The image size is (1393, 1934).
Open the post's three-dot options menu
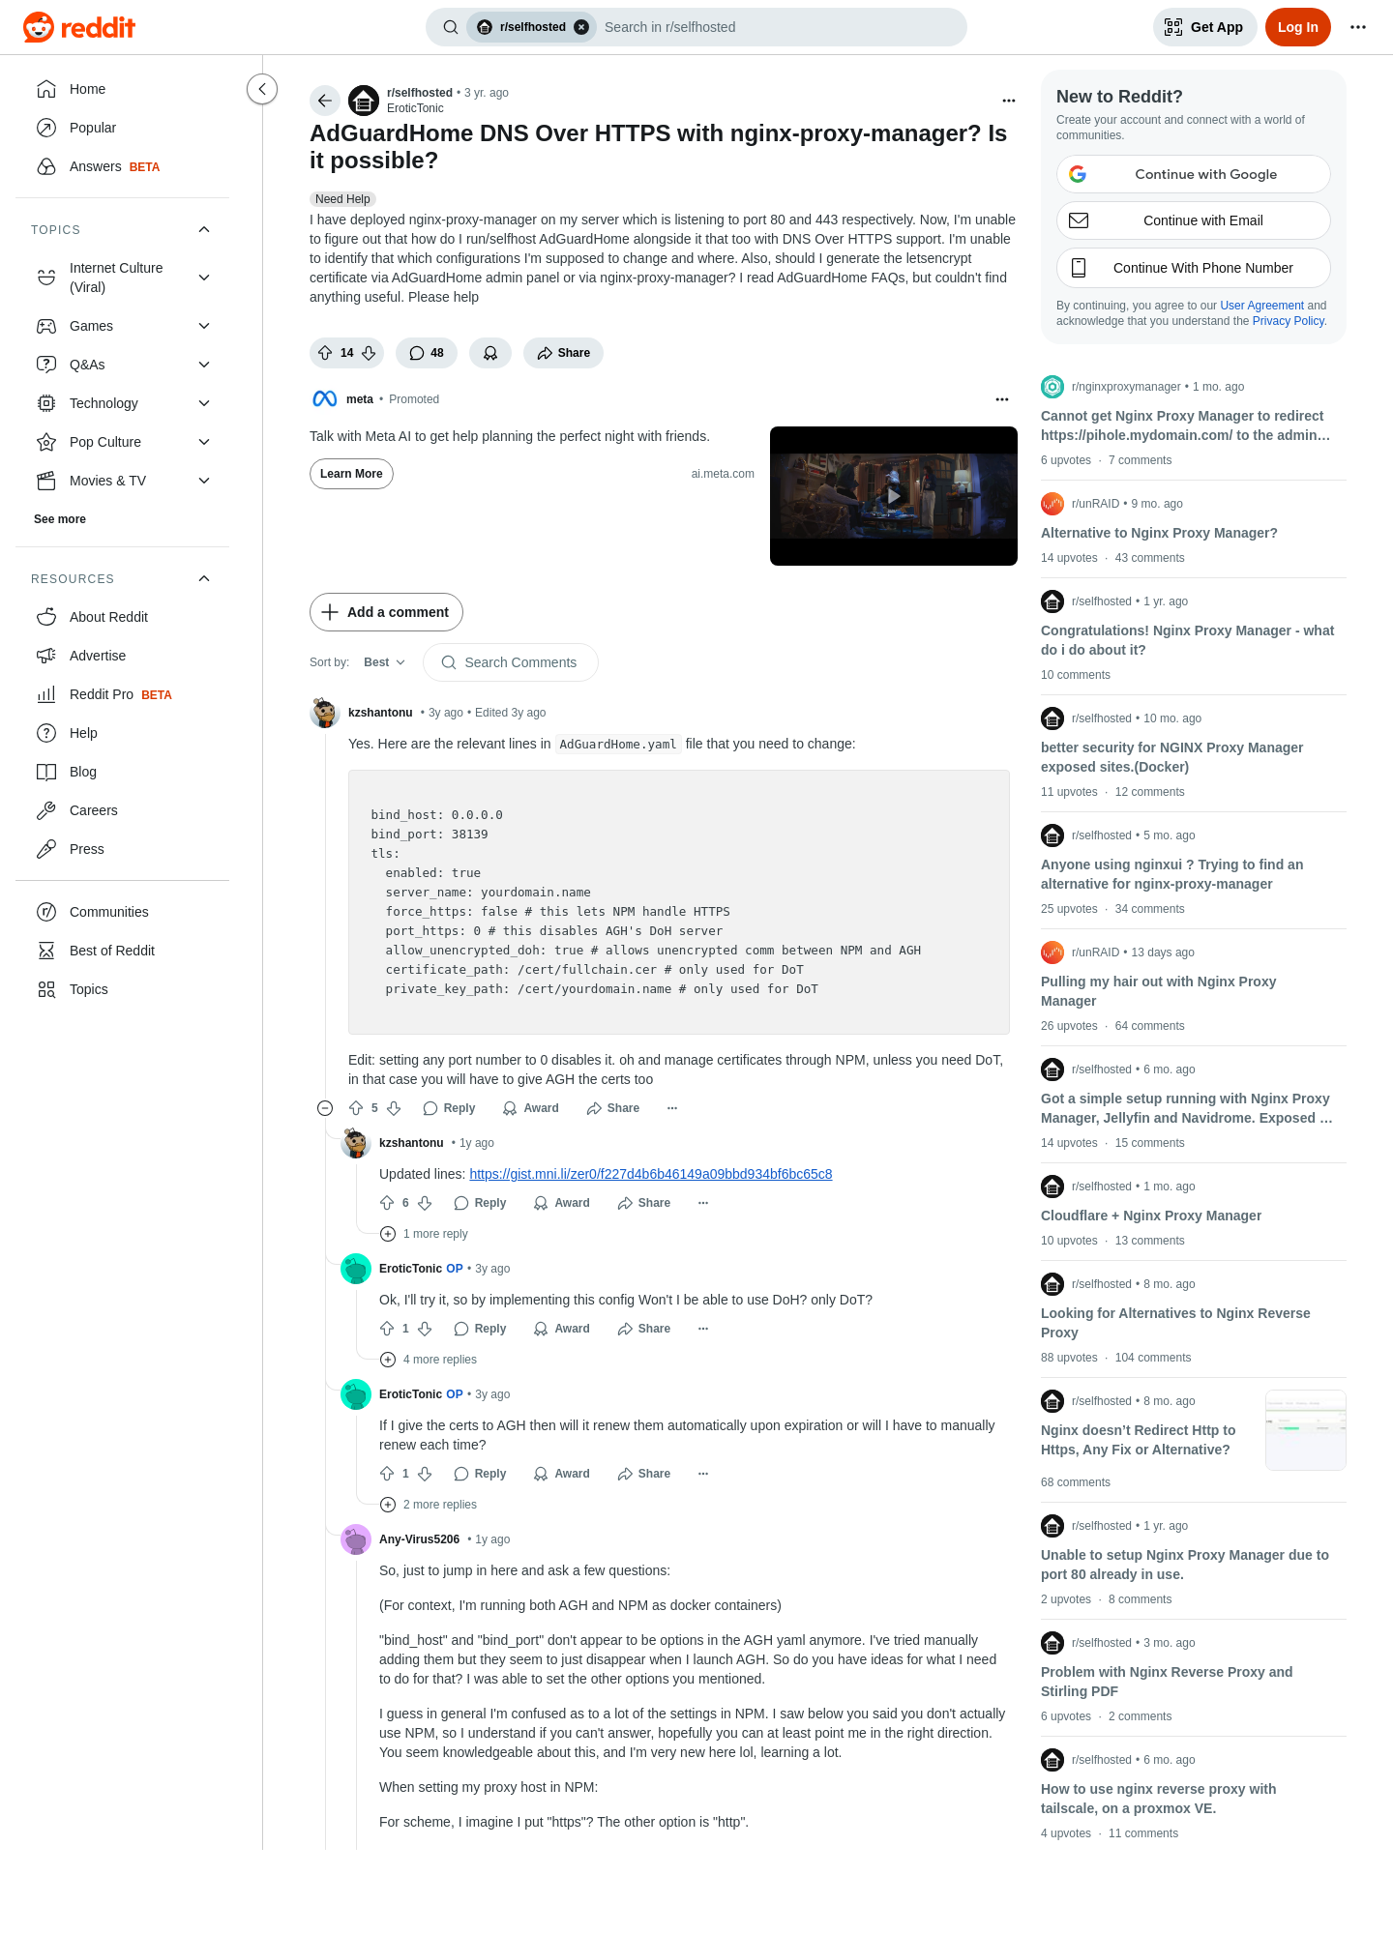click(x=1009, y=101)
